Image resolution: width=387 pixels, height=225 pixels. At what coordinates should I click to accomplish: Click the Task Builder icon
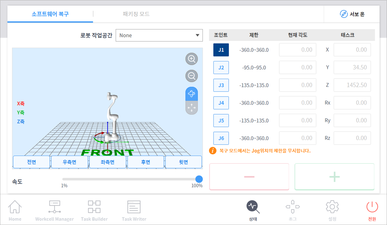[x=94, y=209]
